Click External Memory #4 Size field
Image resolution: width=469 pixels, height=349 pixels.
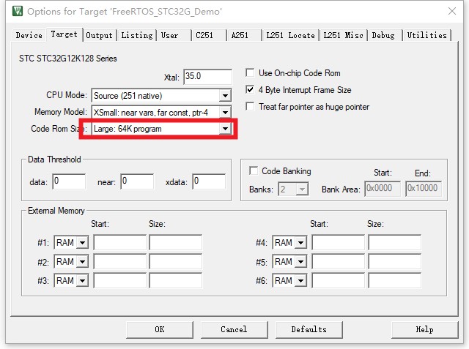click(x=395, y=242)
